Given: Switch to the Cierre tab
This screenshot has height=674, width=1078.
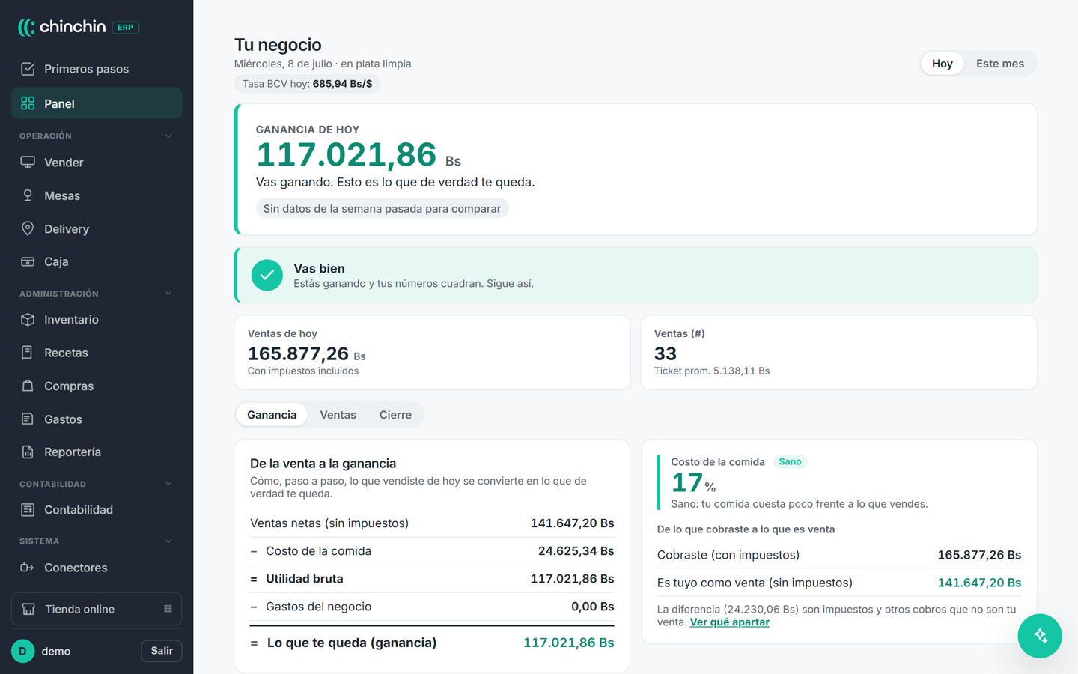Looking at the screenshot, I should click(x=395, y=415).
